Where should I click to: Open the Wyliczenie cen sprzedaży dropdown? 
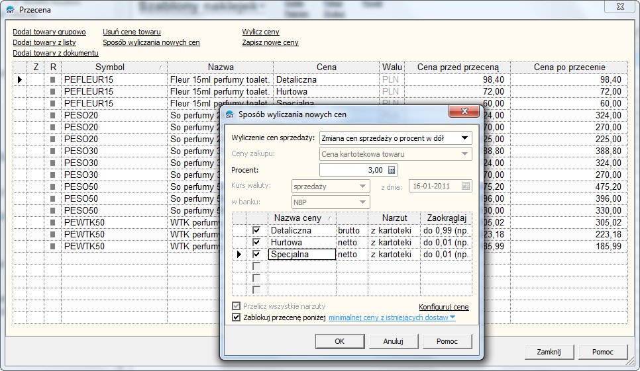click(465, 138)
